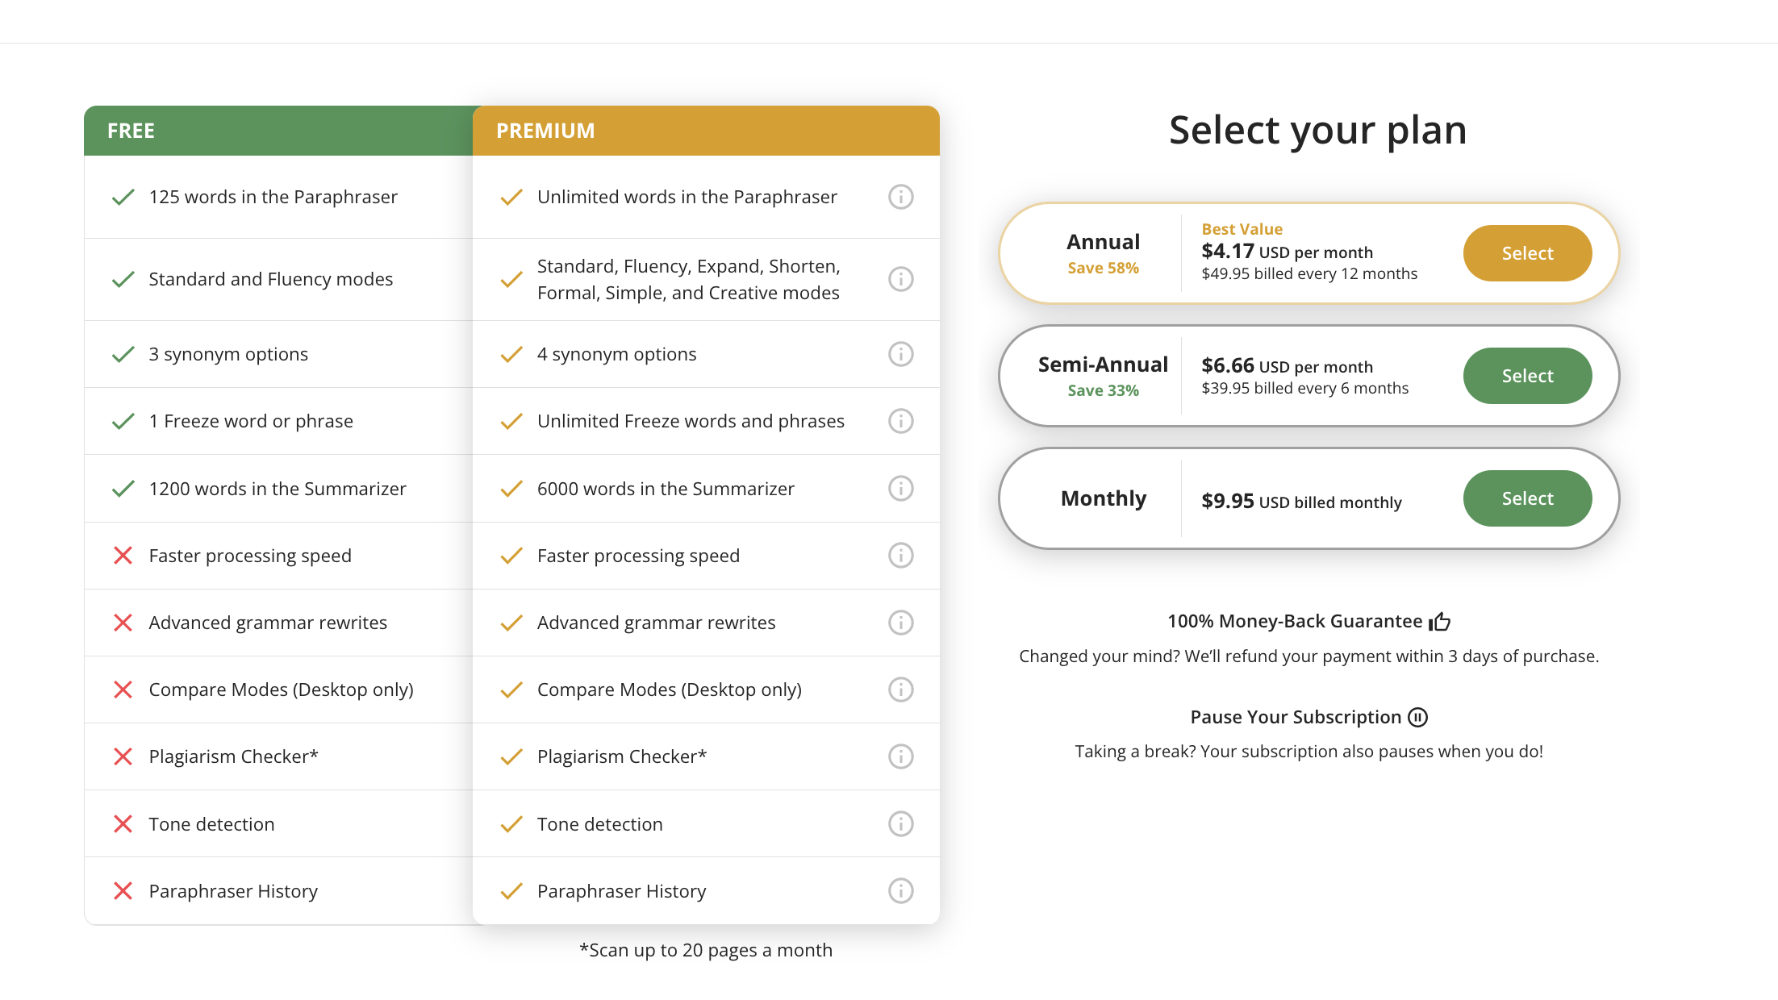This screenshot has height=1000, width=1778.
Task: Click thumbs-up icon next to Money-Back Guarantee
Action: click(x=1440, y=622)
